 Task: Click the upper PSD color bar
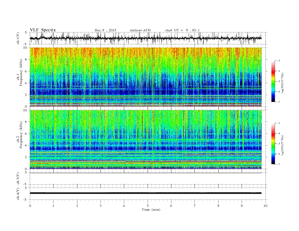click(x=273, y=82)
